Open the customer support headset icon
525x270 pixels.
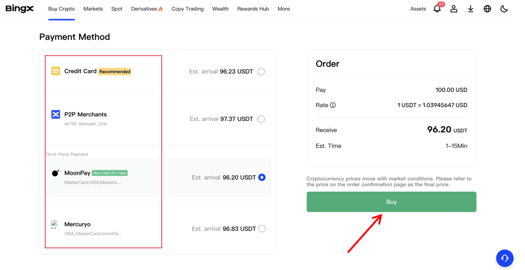(504, 258)
